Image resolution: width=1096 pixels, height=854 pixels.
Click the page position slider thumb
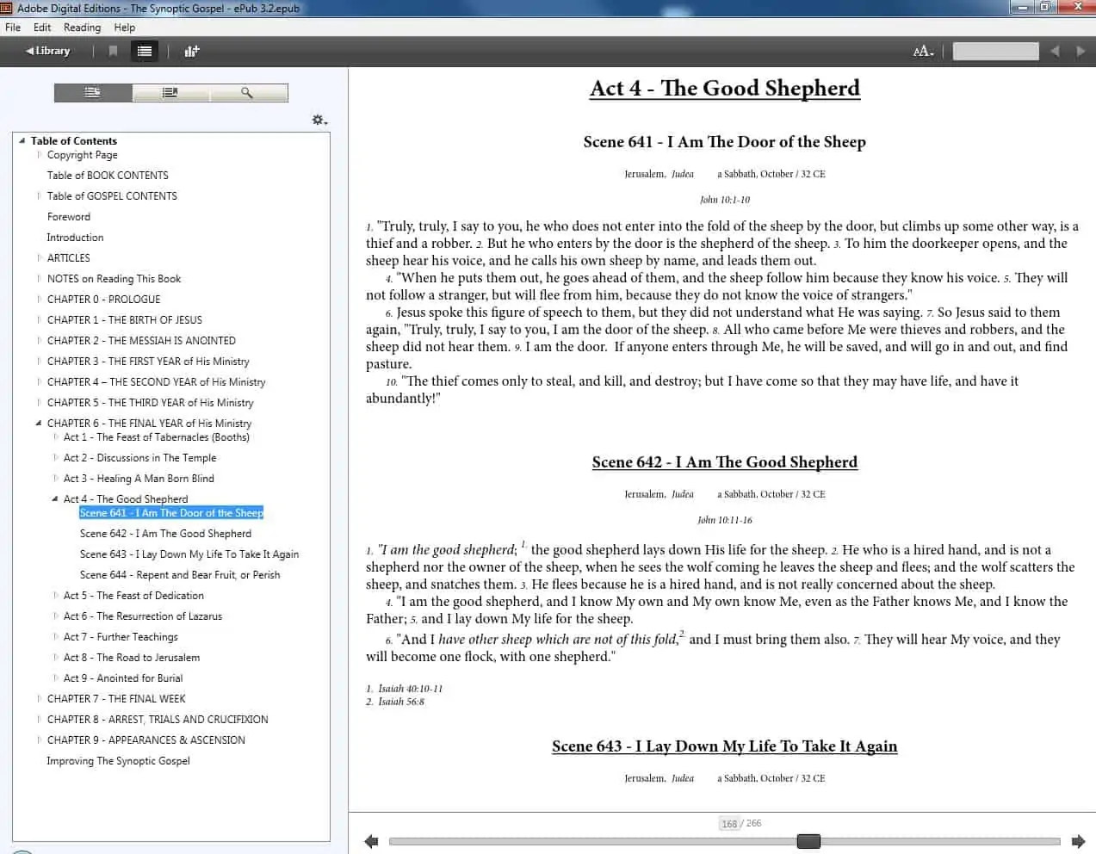pos(808,841)
